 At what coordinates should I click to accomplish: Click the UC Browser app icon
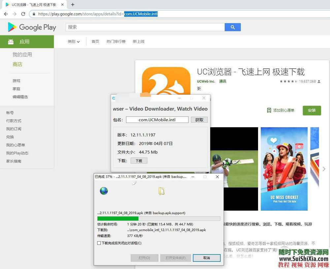166,80
